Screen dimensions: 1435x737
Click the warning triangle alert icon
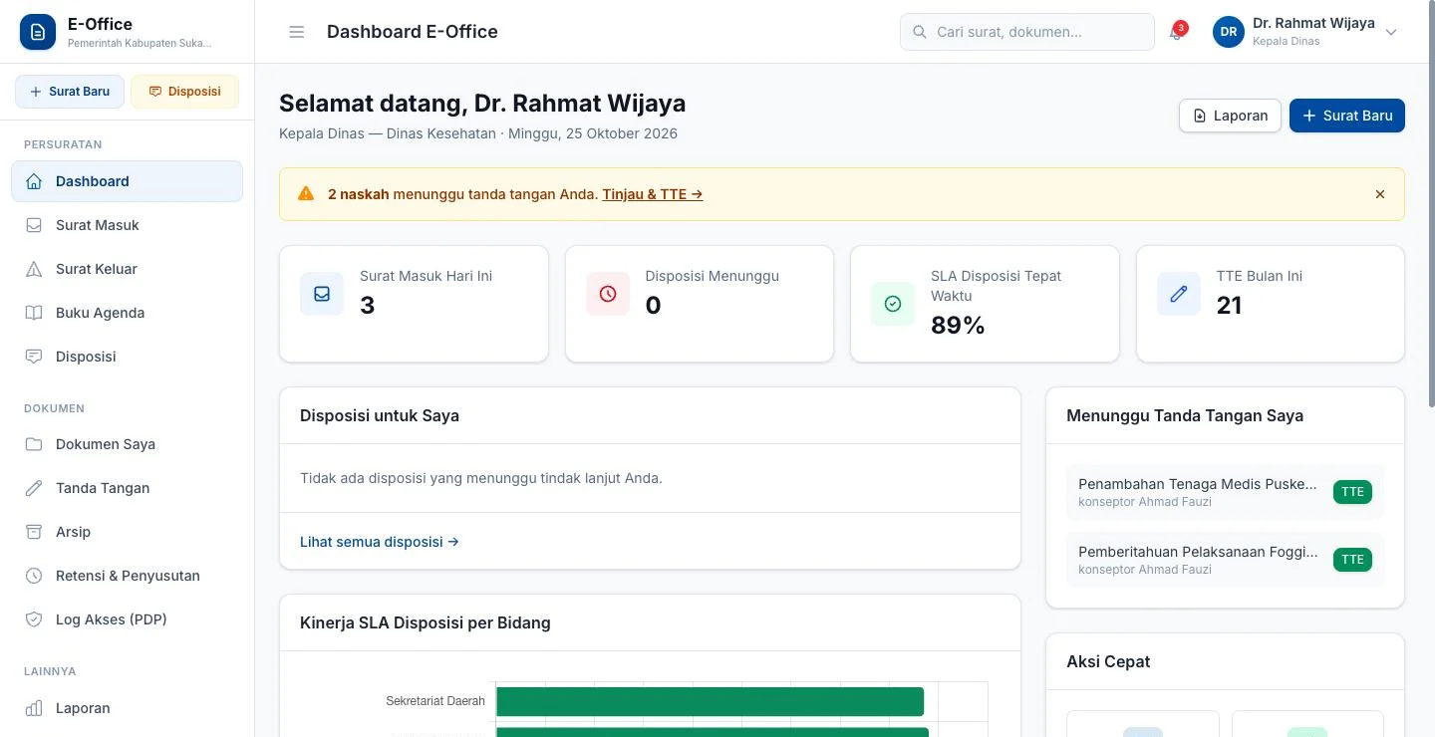[306, 194]
